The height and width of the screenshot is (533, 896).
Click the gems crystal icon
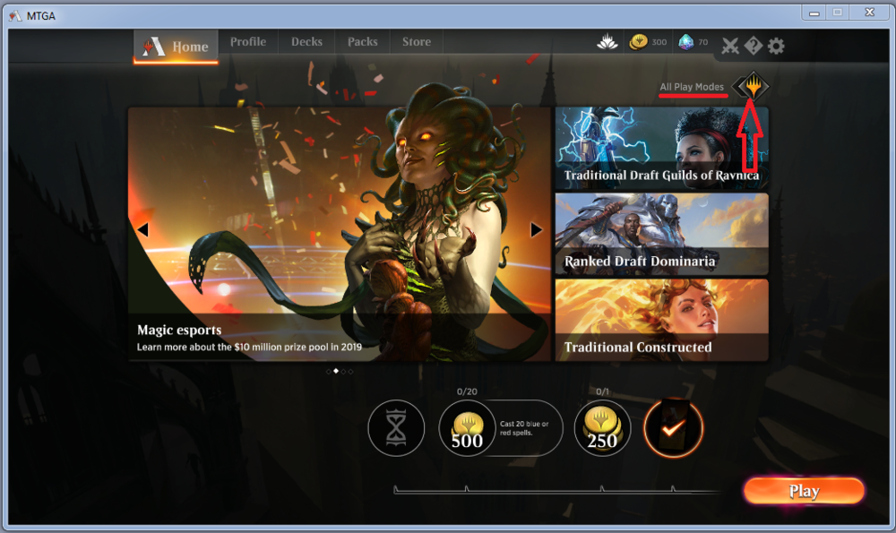tap(685, 42)
